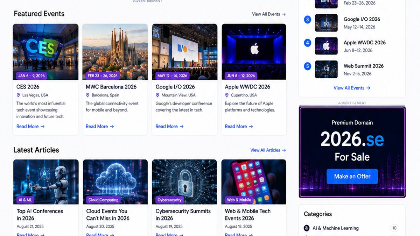The height and width of the screenshot is (236, 420).
Task: Open Apple WWDC 2026 in the sidebar list
Action: click(x=364, y=43)
